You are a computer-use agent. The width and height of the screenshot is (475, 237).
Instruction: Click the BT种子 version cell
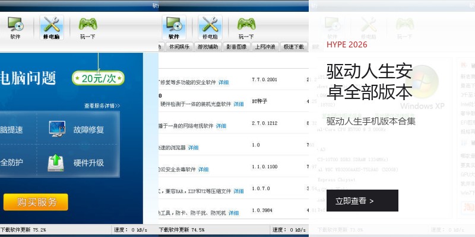(259, 101)
